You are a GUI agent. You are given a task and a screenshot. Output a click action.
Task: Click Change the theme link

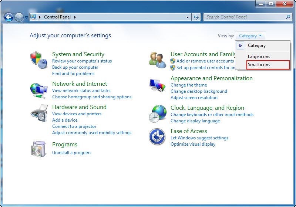189,85
